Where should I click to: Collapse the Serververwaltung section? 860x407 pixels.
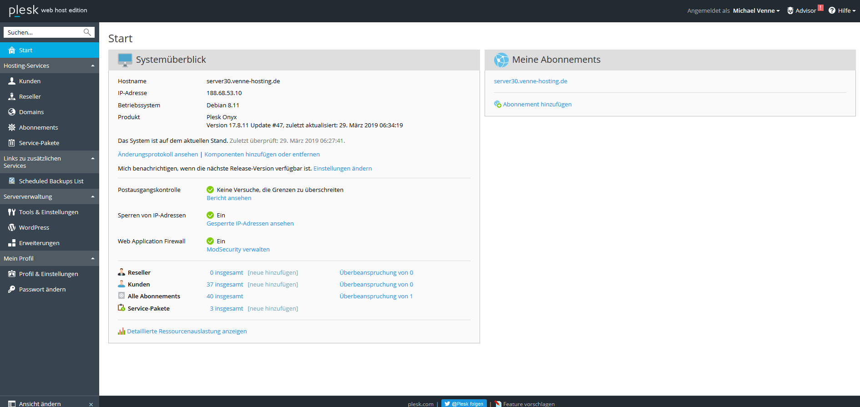coord(93,196)
